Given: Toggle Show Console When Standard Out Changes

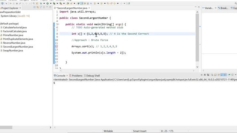Looking at the screenshot, I should pyautogui.click(x=222, y=75).
